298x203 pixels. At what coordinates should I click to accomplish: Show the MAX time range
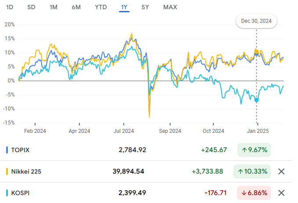(170, 7)
